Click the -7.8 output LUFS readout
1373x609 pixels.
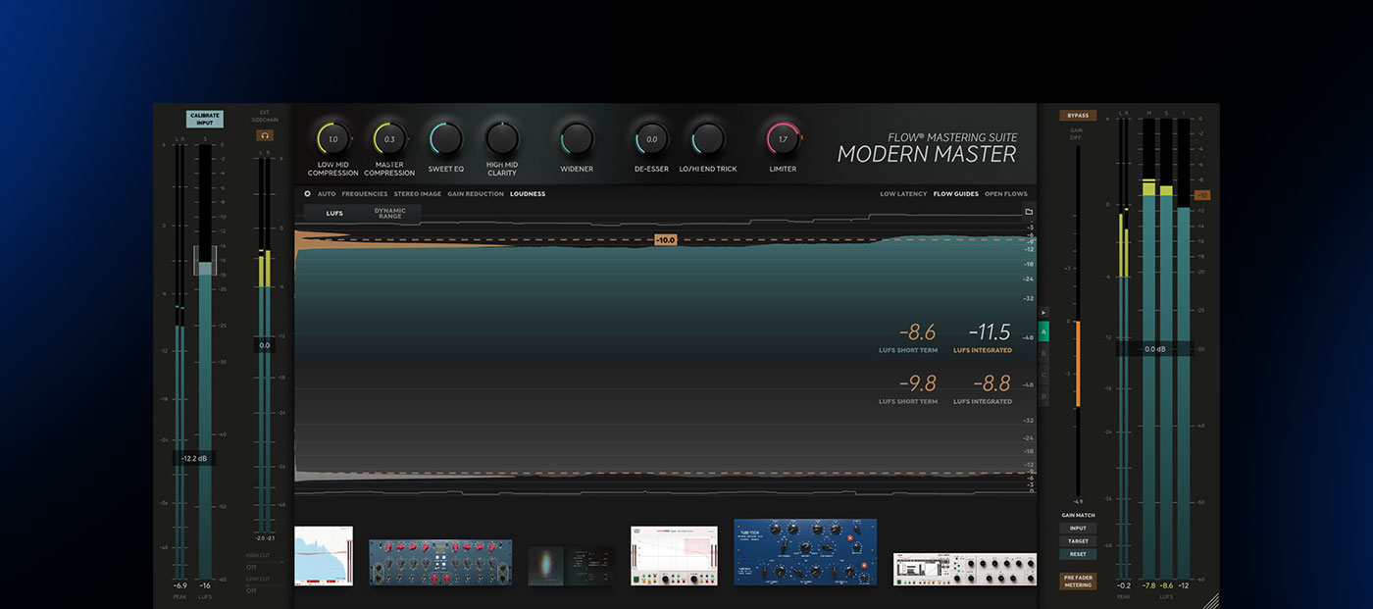[x=1148, y=585]
